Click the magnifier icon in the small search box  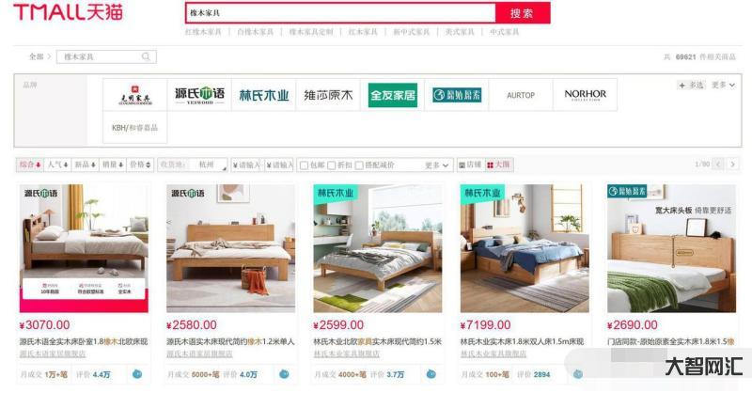(x=146, y=56)
